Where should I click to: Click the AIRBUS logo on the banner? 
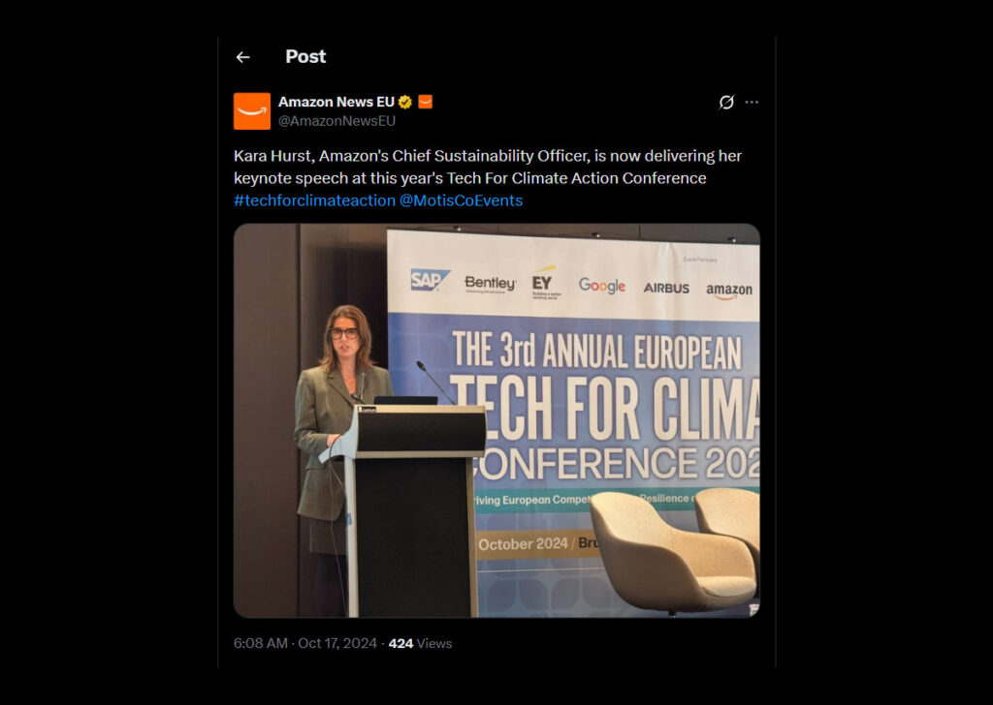click(x=666, y=289)
